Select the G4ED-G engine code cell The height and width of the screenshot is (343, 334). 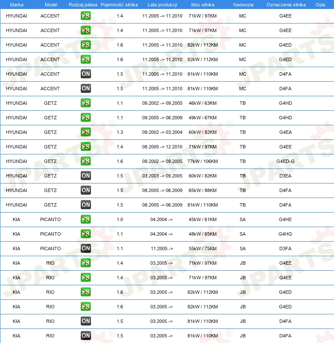coord(285,161)
